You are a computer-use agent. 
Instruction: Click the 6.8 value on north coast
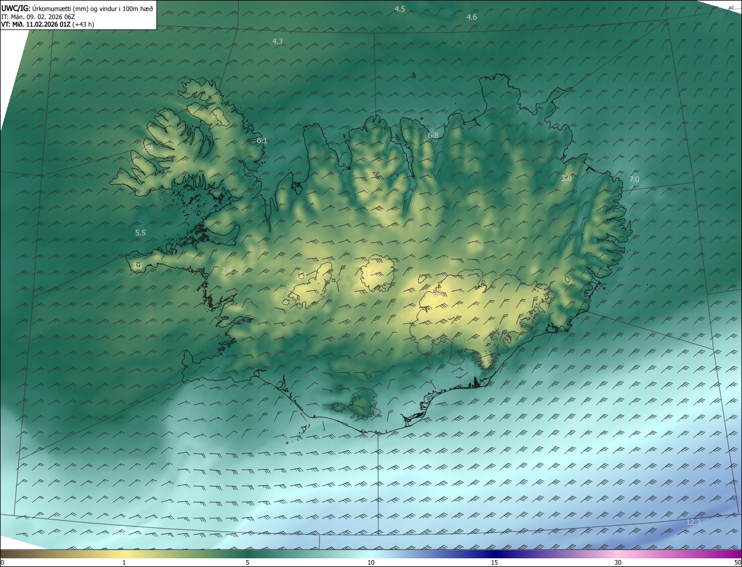pyautogui.click(x=433, y=135)
